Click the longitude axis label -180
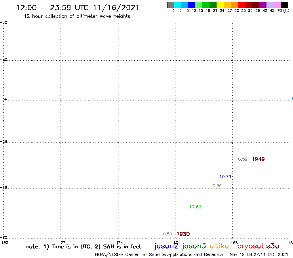 (x=4, y=243)
